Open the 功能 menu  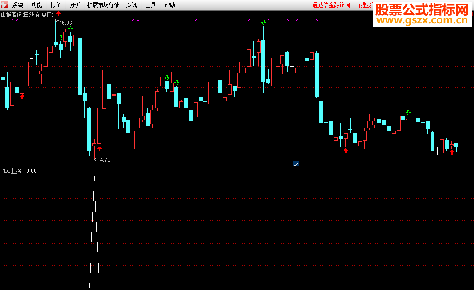(x=36, y=5)
